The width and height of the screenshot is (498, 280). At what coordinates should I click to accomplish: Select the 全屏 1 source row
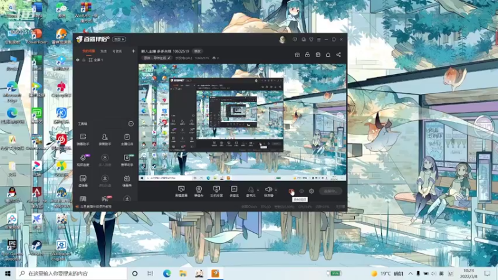point(105,60)
